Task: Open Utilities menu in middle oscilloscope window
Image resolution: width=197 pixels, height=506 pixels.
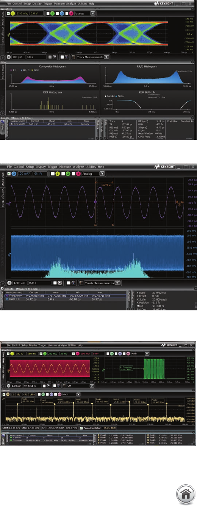Action: (91, 166)
